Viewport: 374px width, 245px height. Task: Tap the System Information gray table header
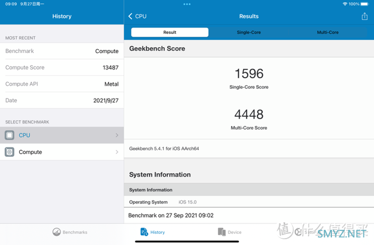[x=249, y=190]
